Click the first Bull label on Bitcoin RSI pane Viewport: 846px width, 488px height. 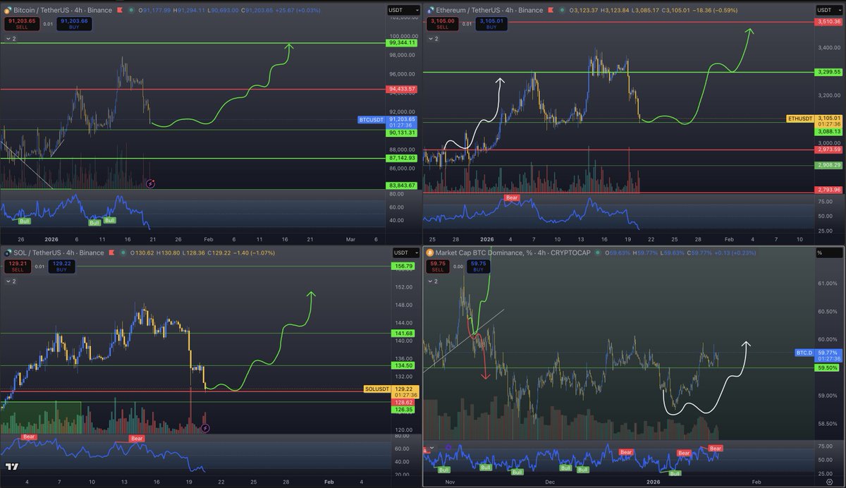(24, 221)
